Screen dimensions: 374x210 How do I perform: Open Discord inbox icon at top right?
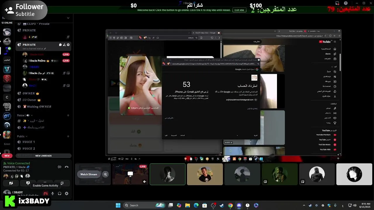coord(337,3)
